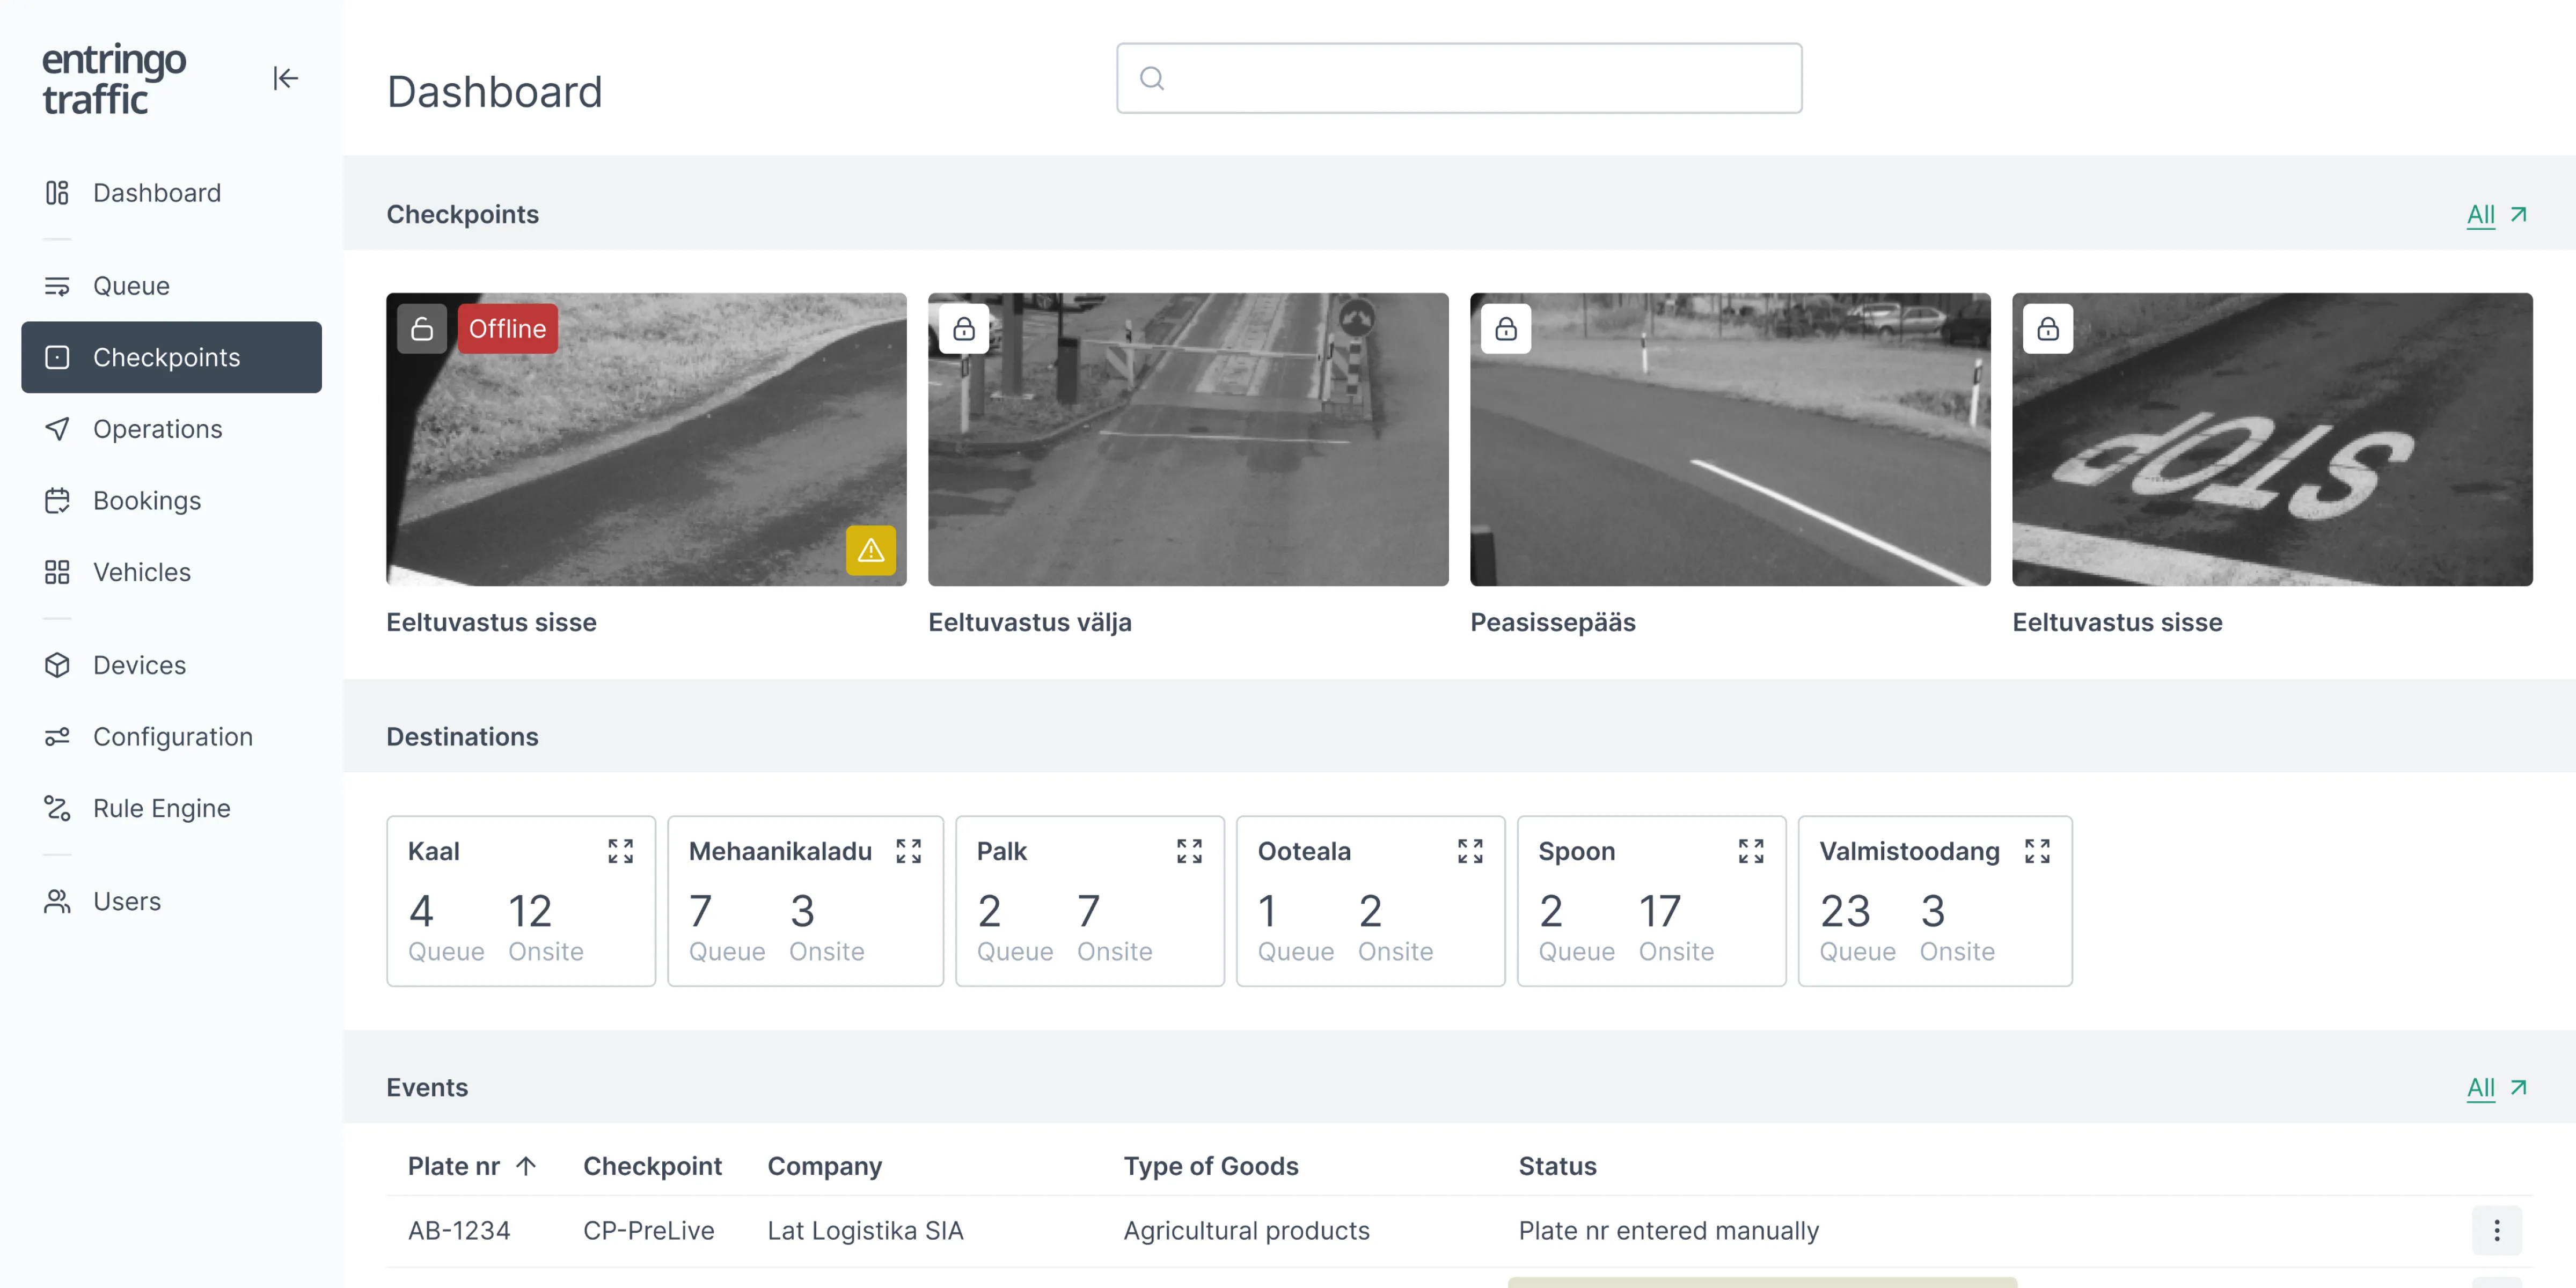
Task: Open the three-dot menu for the AB-1234 event
Action: (2496, 1230)
